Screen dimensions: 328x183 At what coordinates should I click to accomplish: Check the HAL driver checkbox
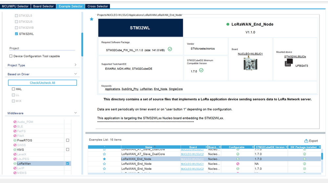[13, 89]
